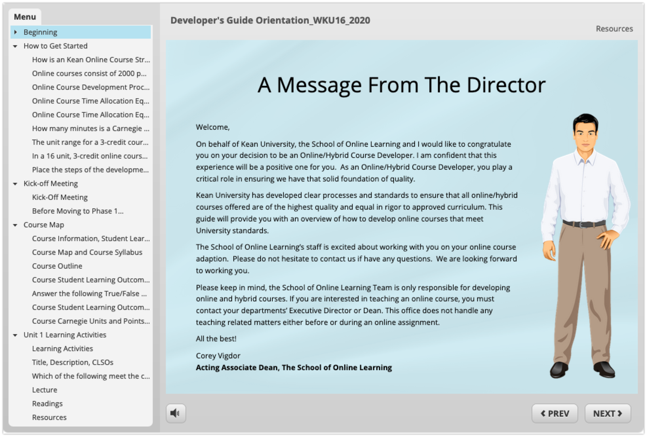Screen dimensions: 647x437
Task: Open the Readings slide
Action: coord(47,404)
